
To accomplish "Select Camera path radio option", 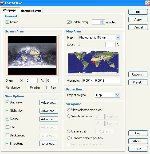I will [69, 131].
